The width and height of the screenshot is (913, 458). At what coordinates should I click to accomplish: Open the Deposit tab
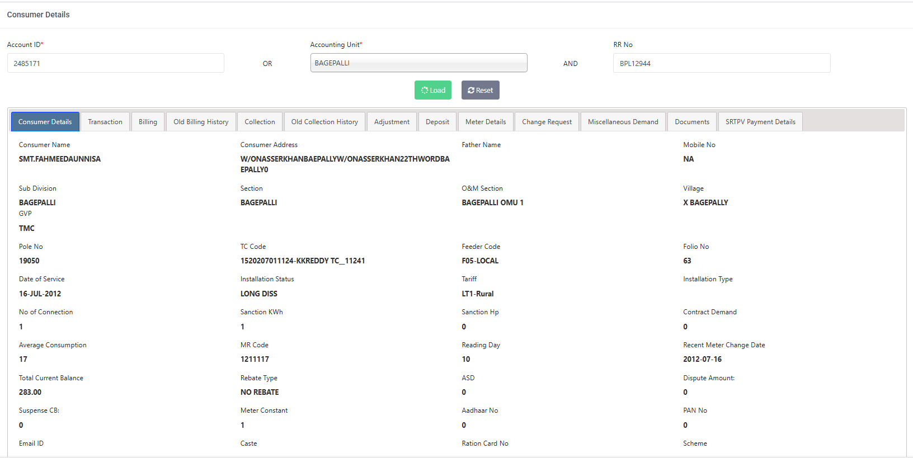pyautogui.click(x=437, y=122)
